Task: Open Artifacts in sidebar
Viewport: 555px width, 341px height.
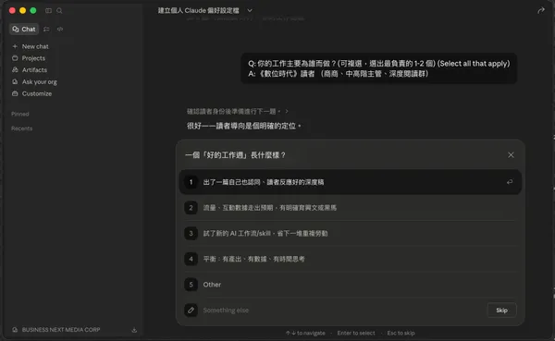Action: [x=34, y=69]
